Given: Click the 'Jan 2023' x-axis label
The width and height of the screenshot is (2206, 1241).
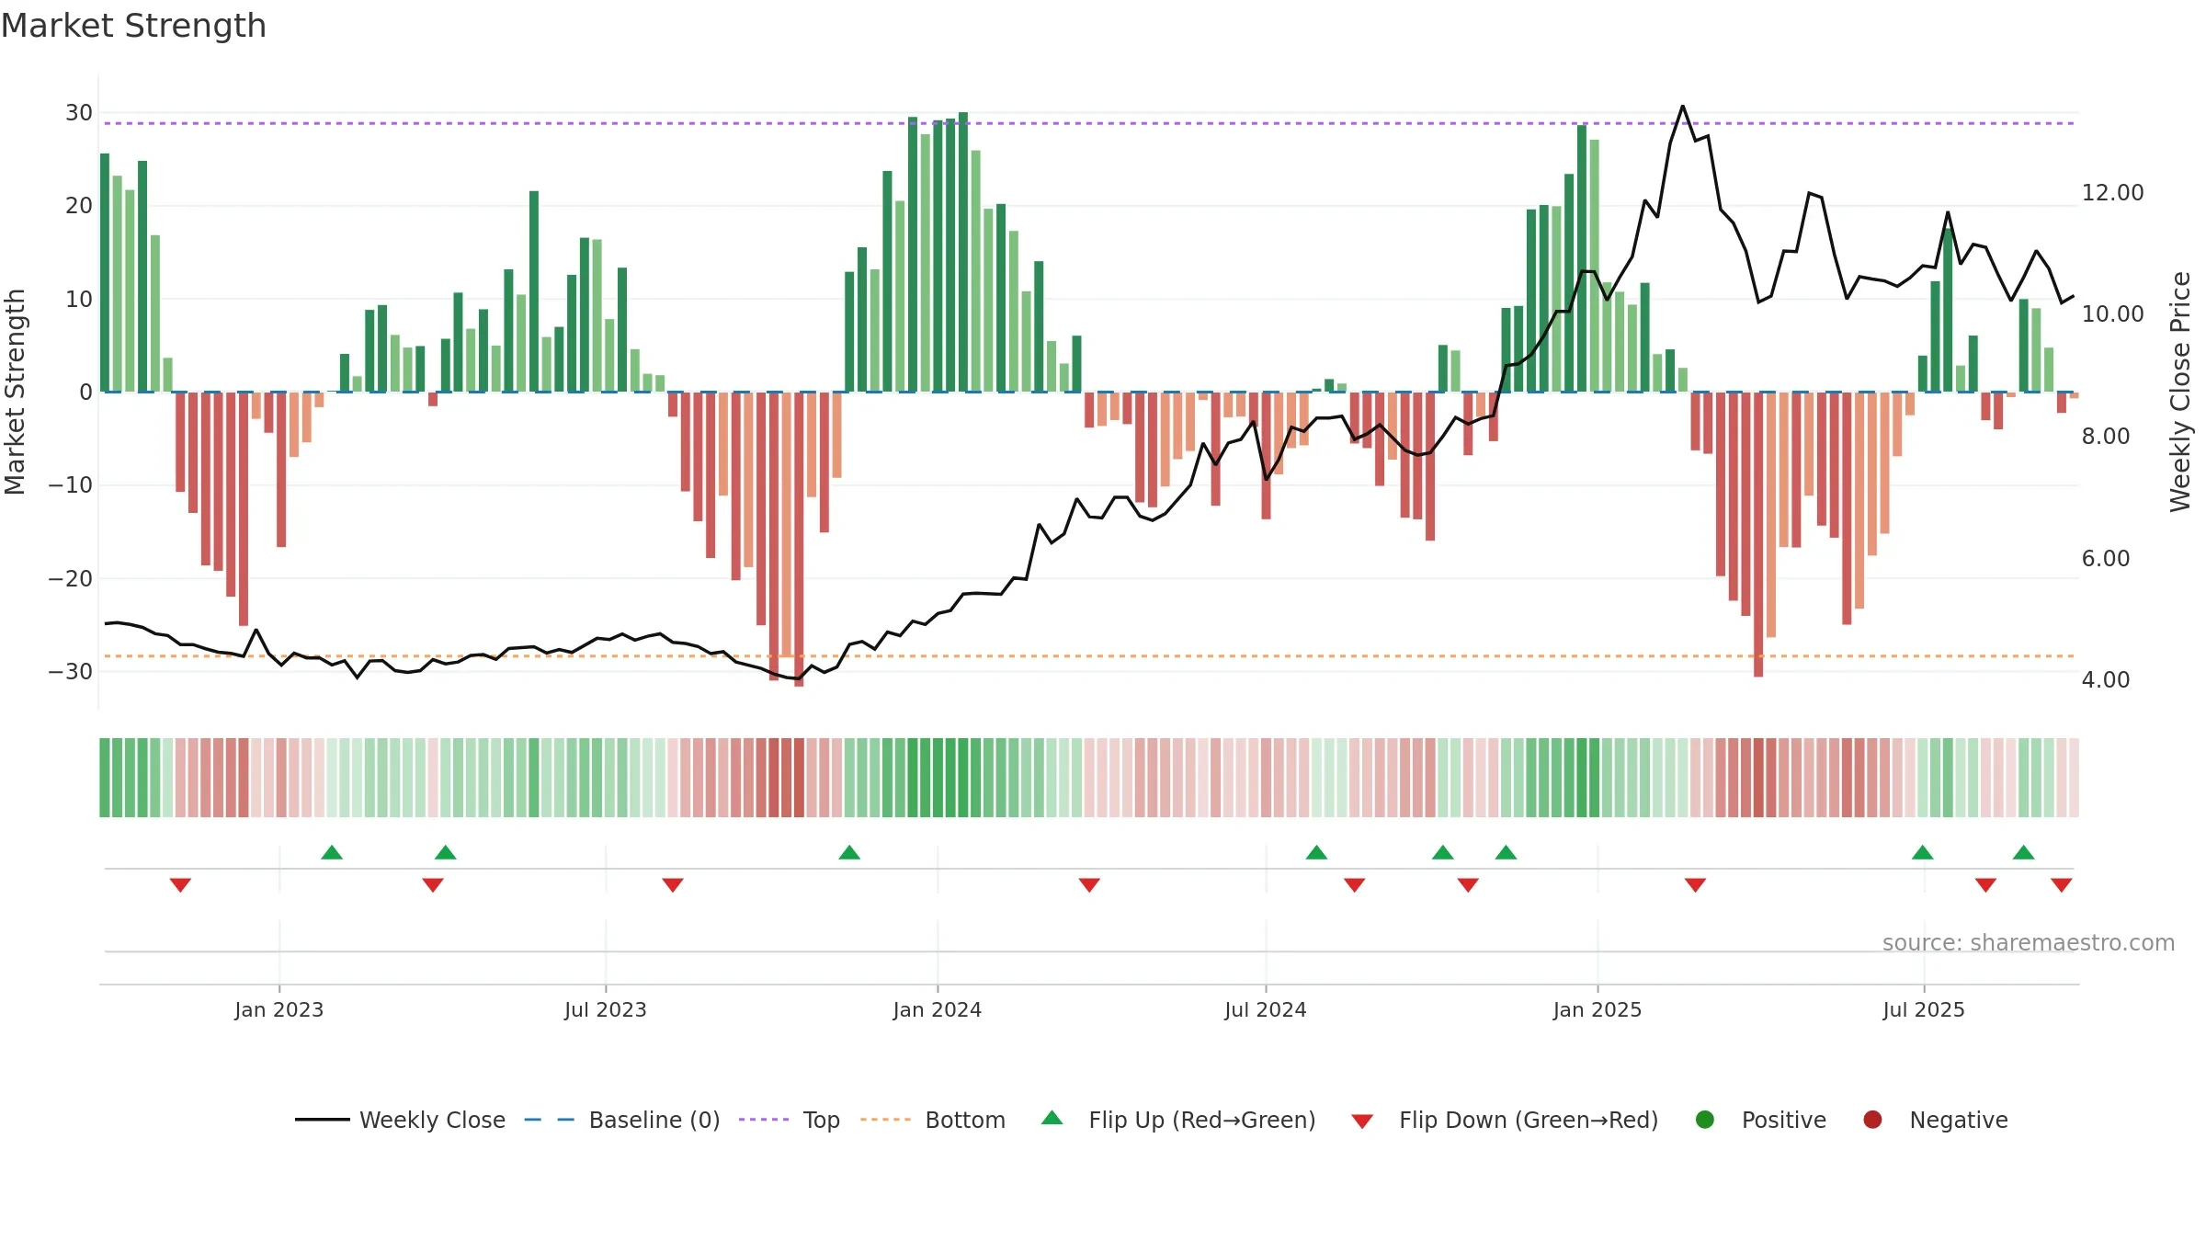Looking at the screenshot, I should click(279, 1009).
